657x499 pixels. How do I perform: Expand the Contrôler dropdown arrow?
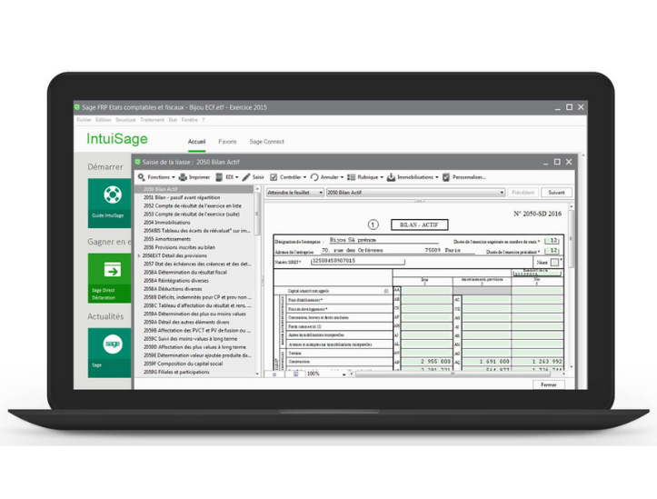pyautogui.click(x=304, y=177)
